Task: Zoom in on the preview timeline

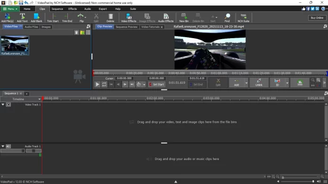Action: [319, 80]
